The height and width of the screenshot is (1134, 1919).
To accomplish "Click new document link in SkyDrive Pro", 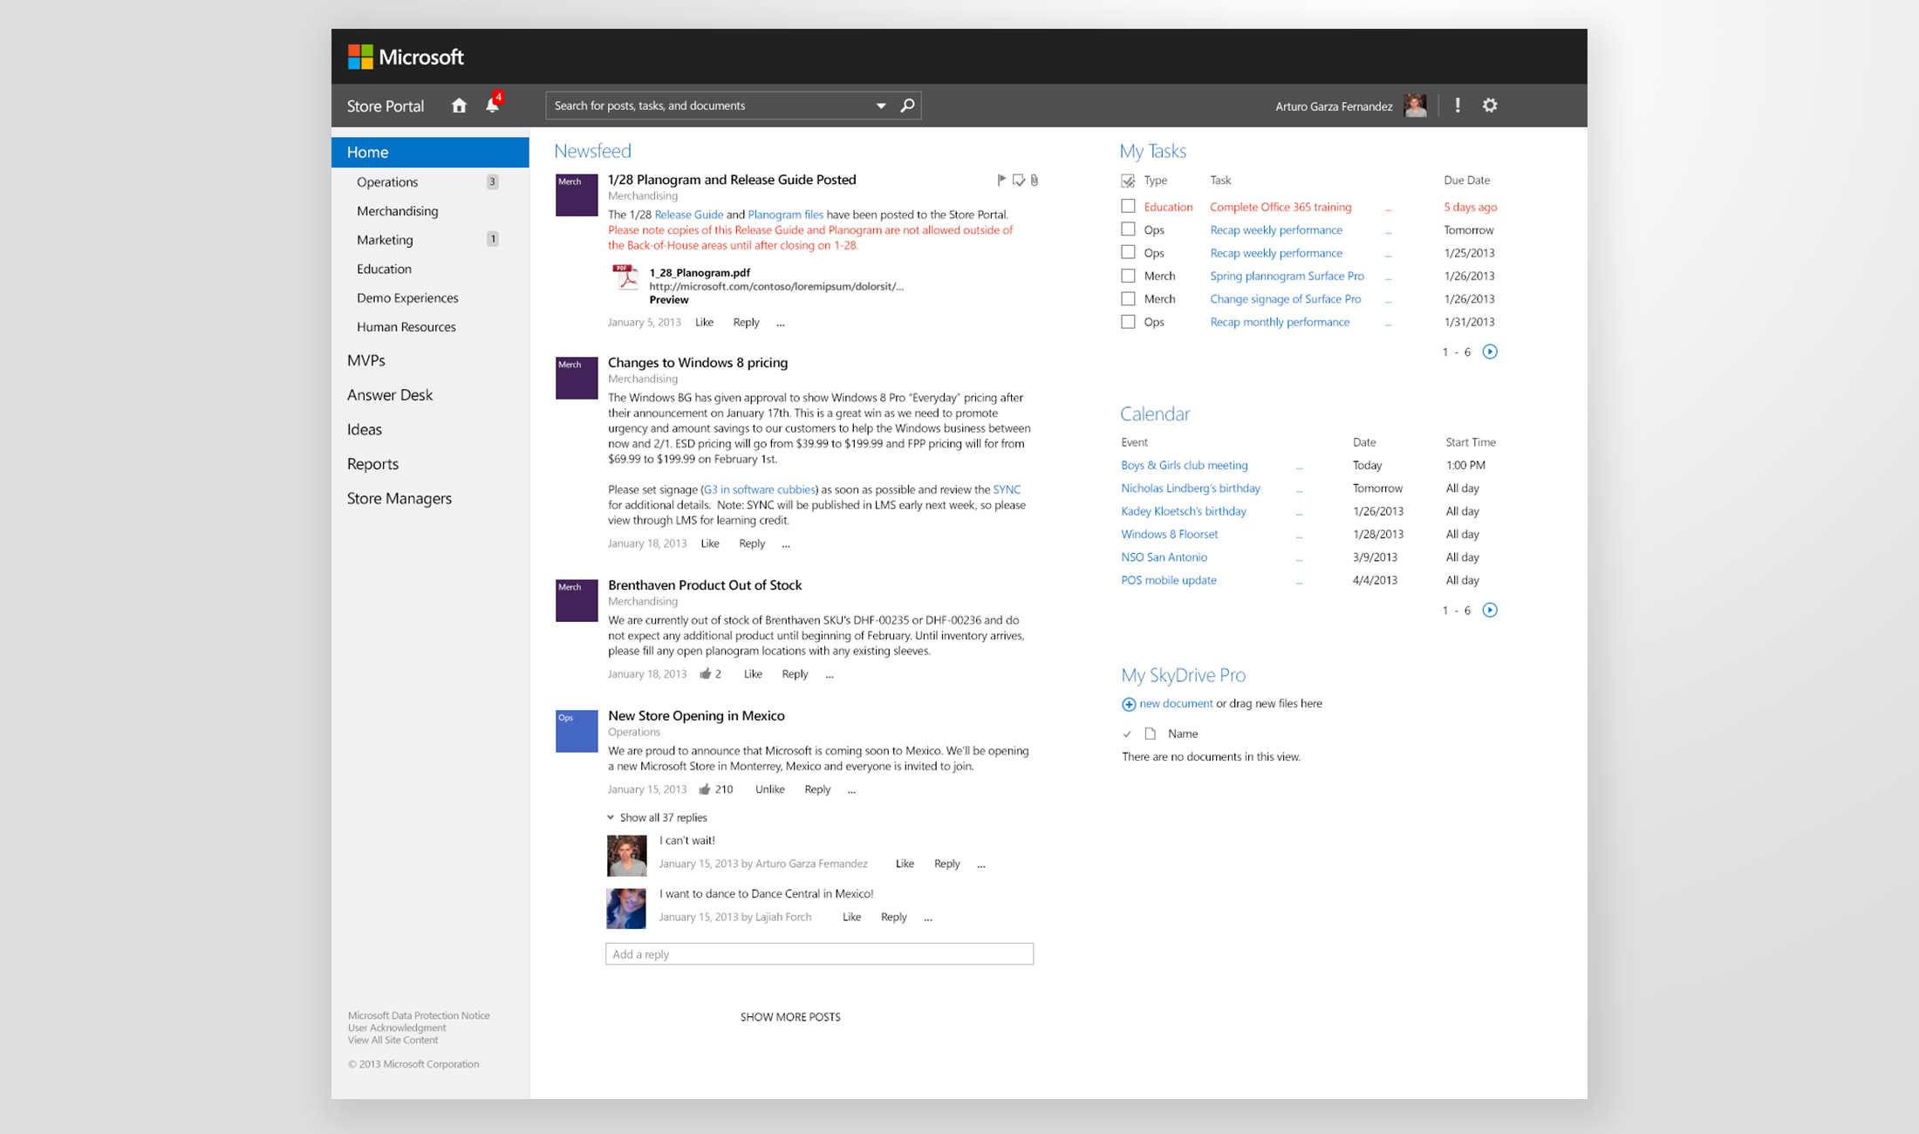I will (1176, 703).
